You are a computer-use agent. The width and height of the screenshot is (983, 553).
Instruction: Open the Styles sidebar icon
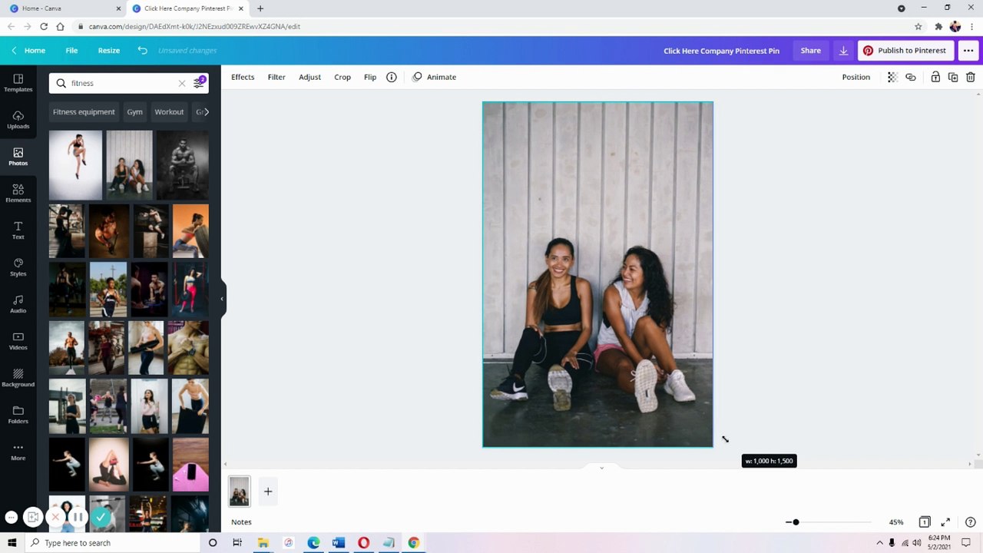pos(18,267)
